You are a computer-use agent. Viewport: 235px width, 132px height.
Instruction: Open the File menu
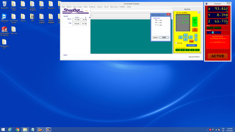tap(64, 7)
